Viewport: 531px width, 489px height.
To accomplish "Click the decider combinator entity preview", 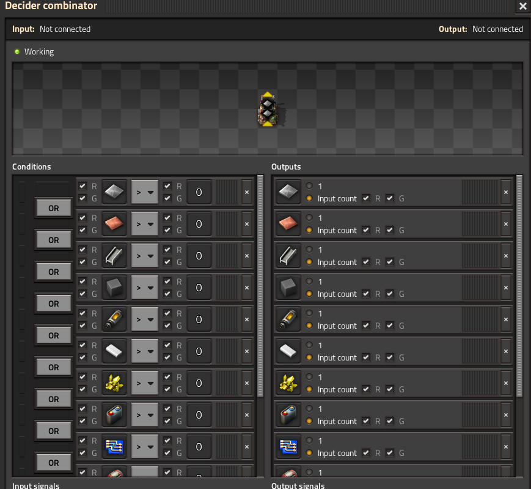I will [x=268, y=109].
